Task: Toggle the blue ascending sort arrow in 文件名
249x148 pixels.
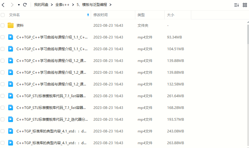Action: coord(88,15)
